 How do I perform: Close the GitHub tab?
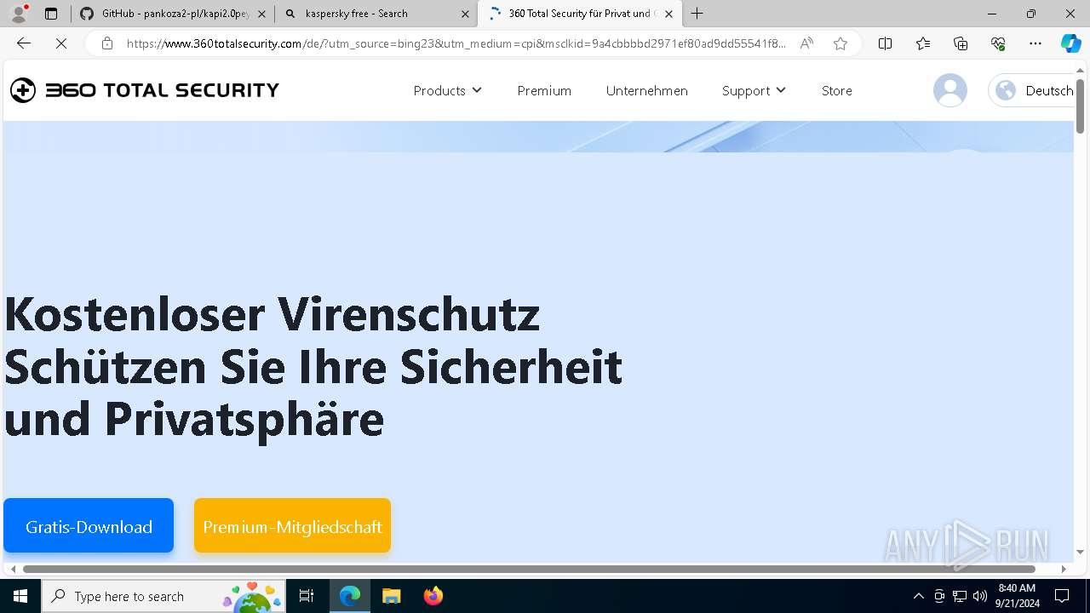click(x=261, y=14)
